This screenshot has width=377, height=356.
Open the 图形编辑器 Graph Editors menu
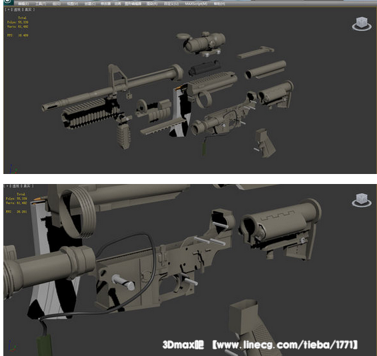click(133, 3)
